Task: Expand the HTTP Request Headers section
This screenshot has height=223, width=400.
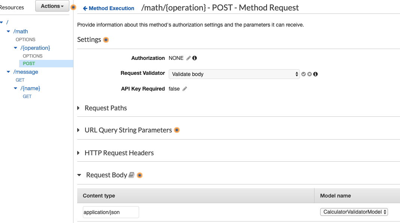Action: [x=79, y=153]
